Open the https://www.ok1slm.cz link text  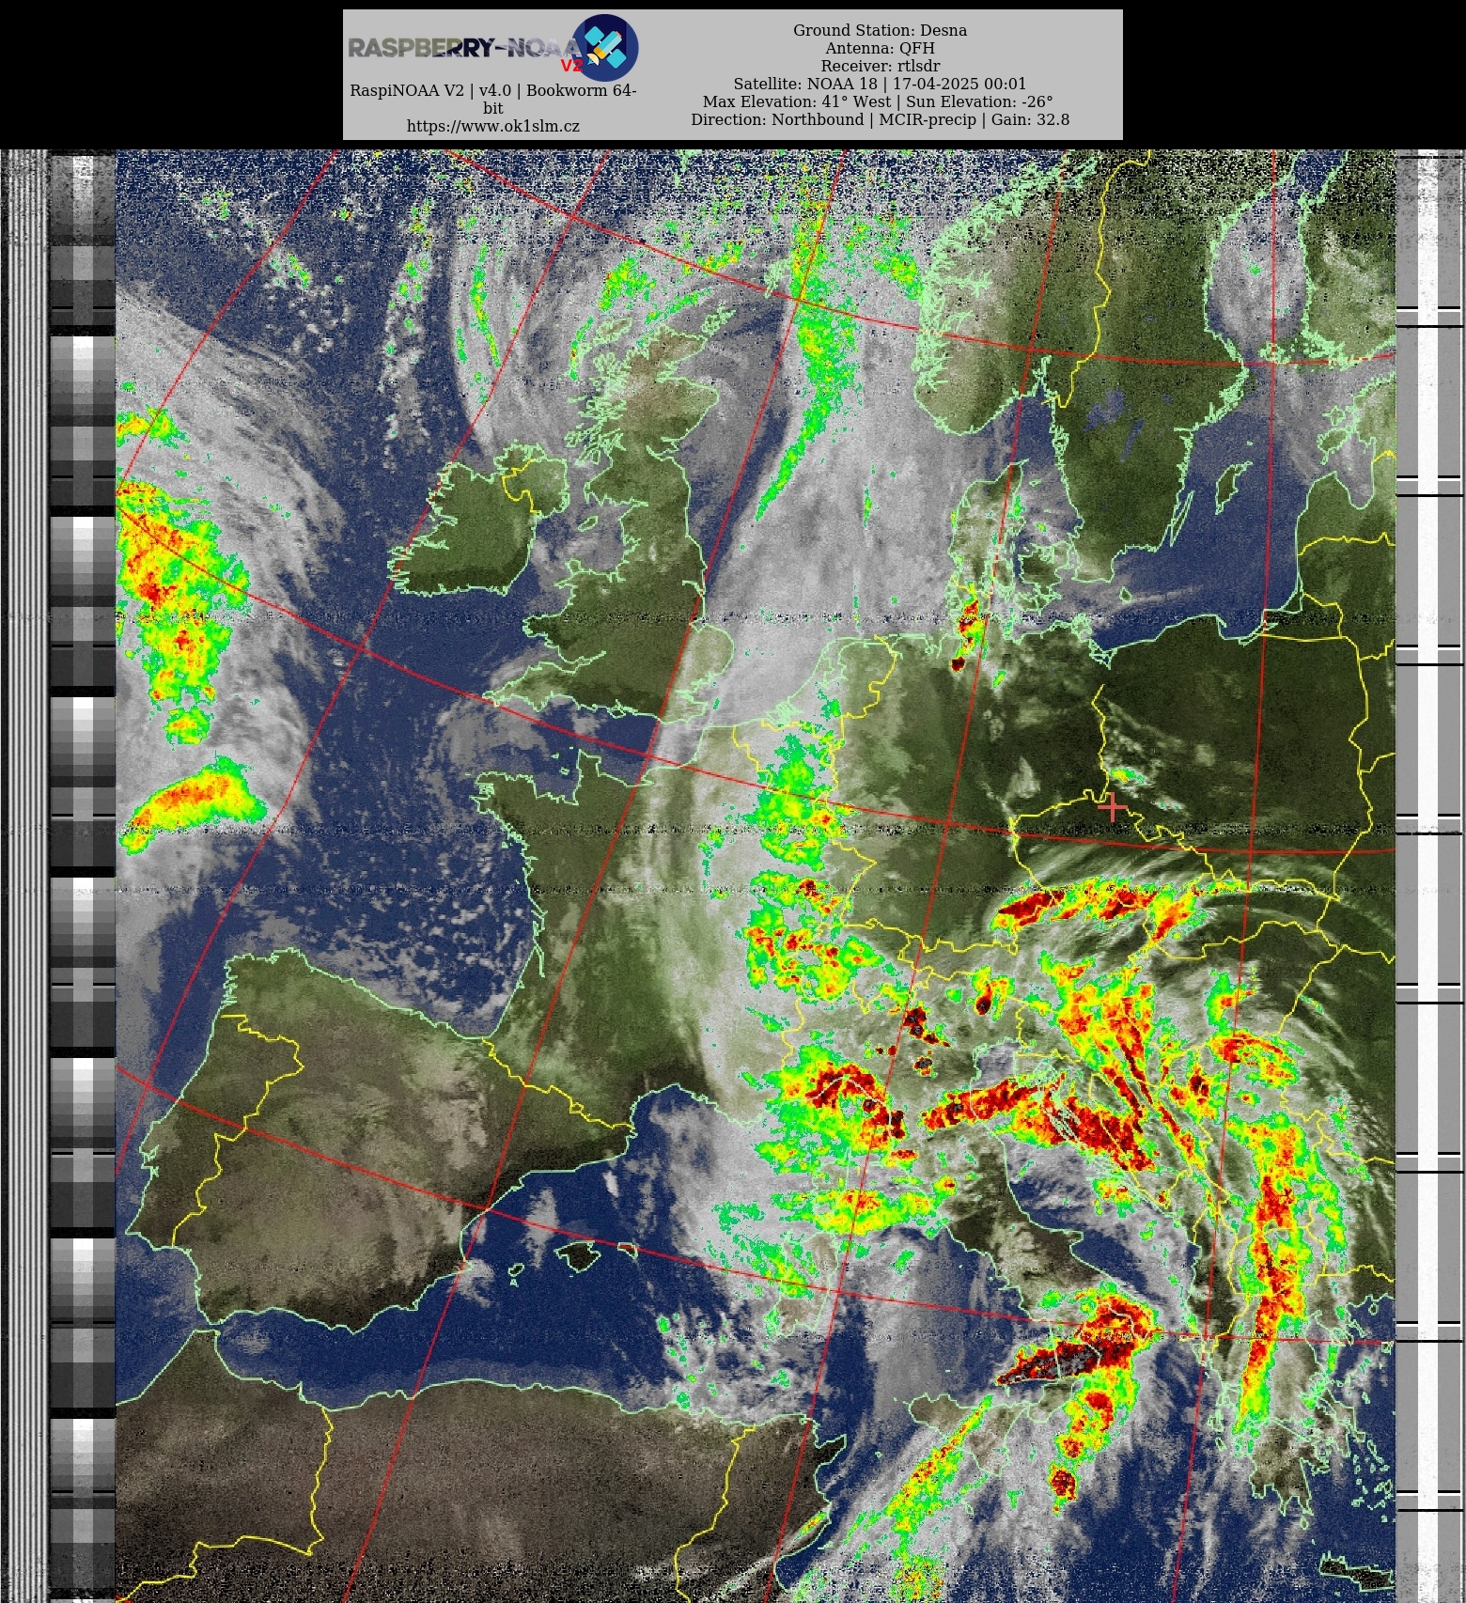click(x=493, y=126)
